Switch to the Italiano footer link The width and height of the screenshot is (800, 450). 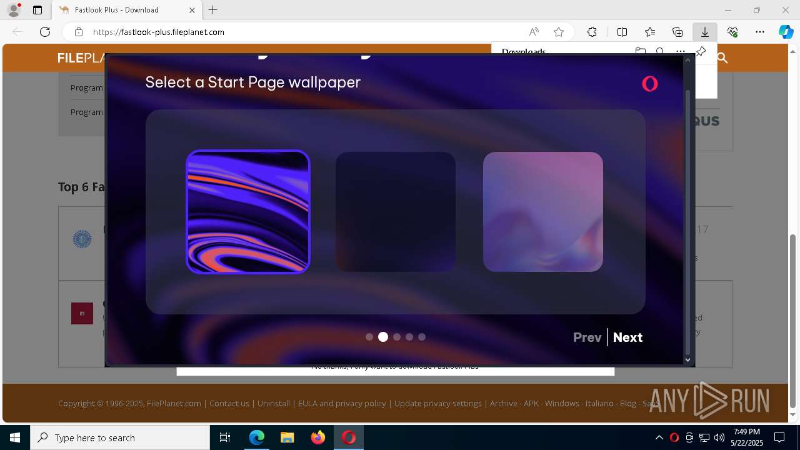[599, 404]
